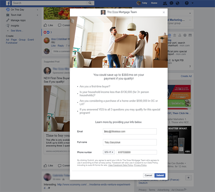This screenshot has width=215, height=192.
Task: Open On This Day in the sidebar
Action: (x=17, y=10)
